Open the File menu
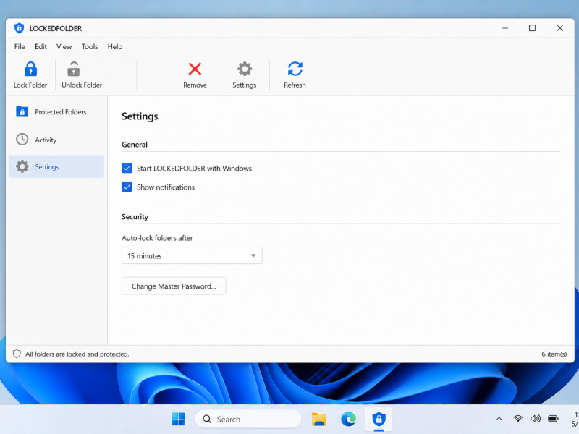 pyautogui.click(x=20, y=46)
